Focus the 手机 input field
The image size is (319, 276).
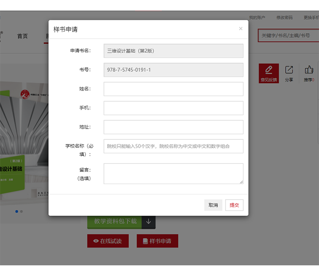[x=173, y=108]
